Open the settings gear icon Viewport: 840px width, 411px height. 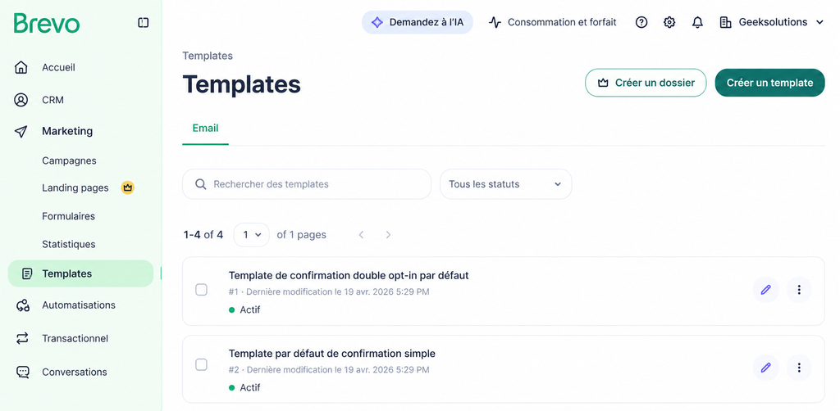(669, 22)
